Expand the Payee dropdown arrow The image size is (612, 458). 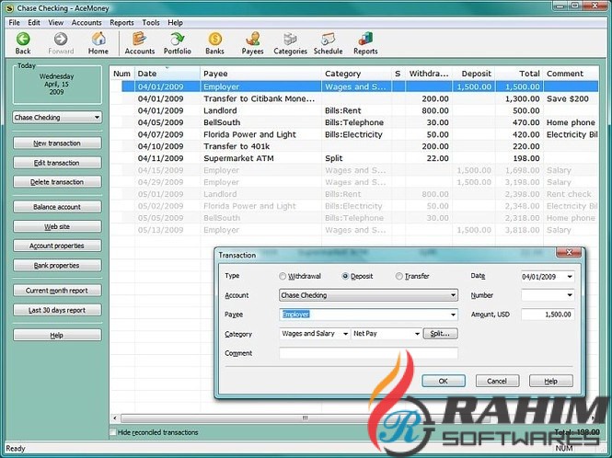coord(453,315)
